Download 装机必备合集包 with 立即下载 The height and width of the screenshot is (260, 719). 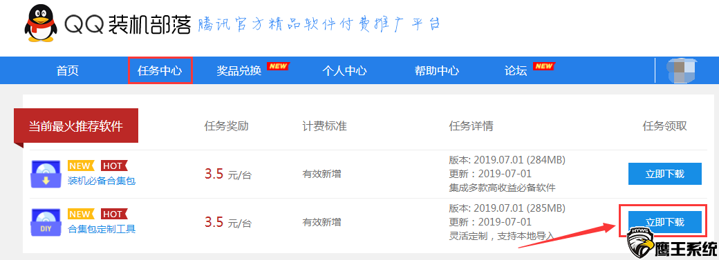click(664, 174)
